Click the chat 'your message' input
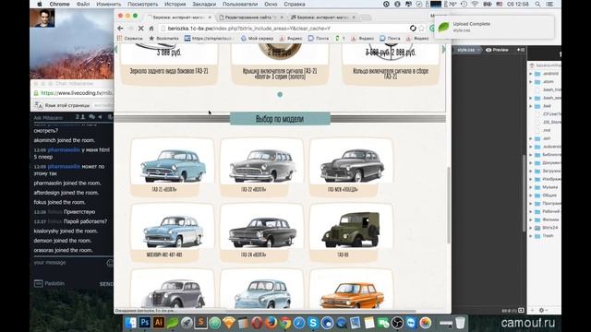 click(67, 263)
